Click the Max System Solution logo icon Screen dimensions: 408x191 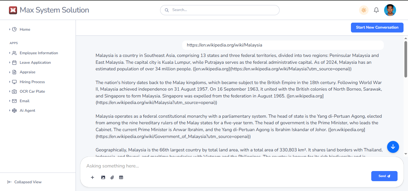[13, 10]
